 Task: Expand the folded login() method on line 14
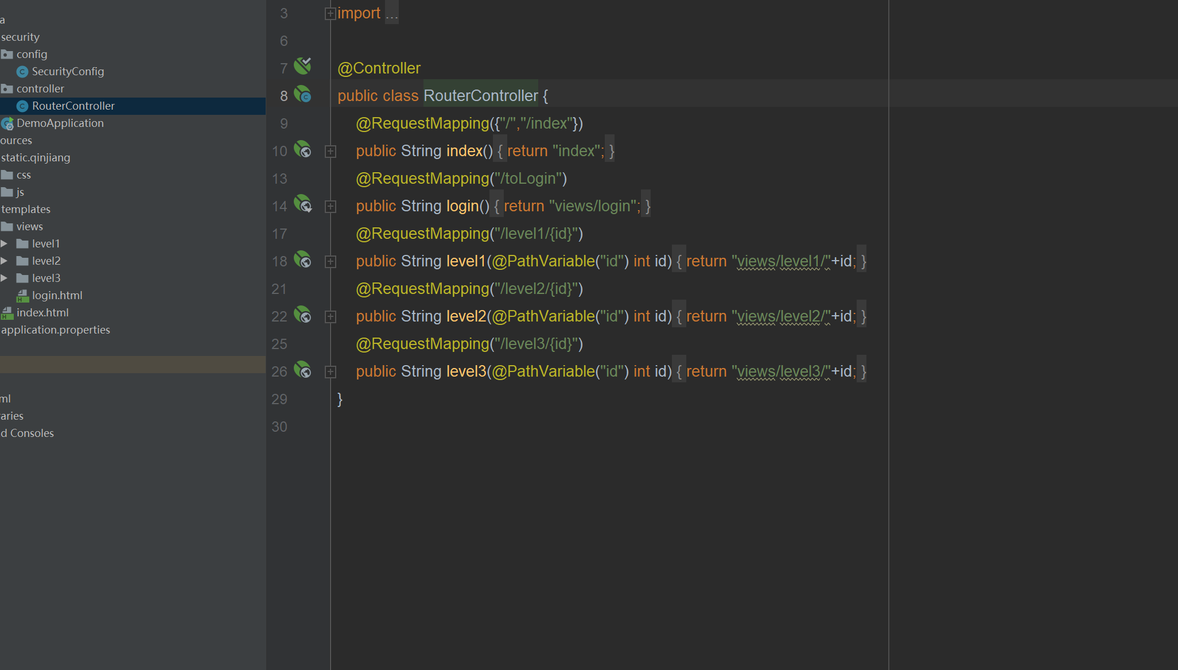(x=330, y=207)
